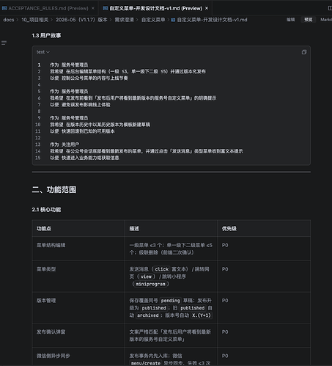The height and width of the screenshot is (366, 332).
Task: Click code line 2 about 在后台编辑菜单结构
Action: point(128,71)
